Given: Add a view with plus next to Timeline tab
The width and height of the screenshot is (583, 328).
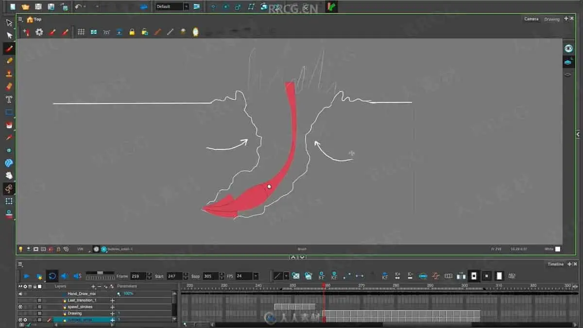Looking at the screenshot, I should point(569,264).
